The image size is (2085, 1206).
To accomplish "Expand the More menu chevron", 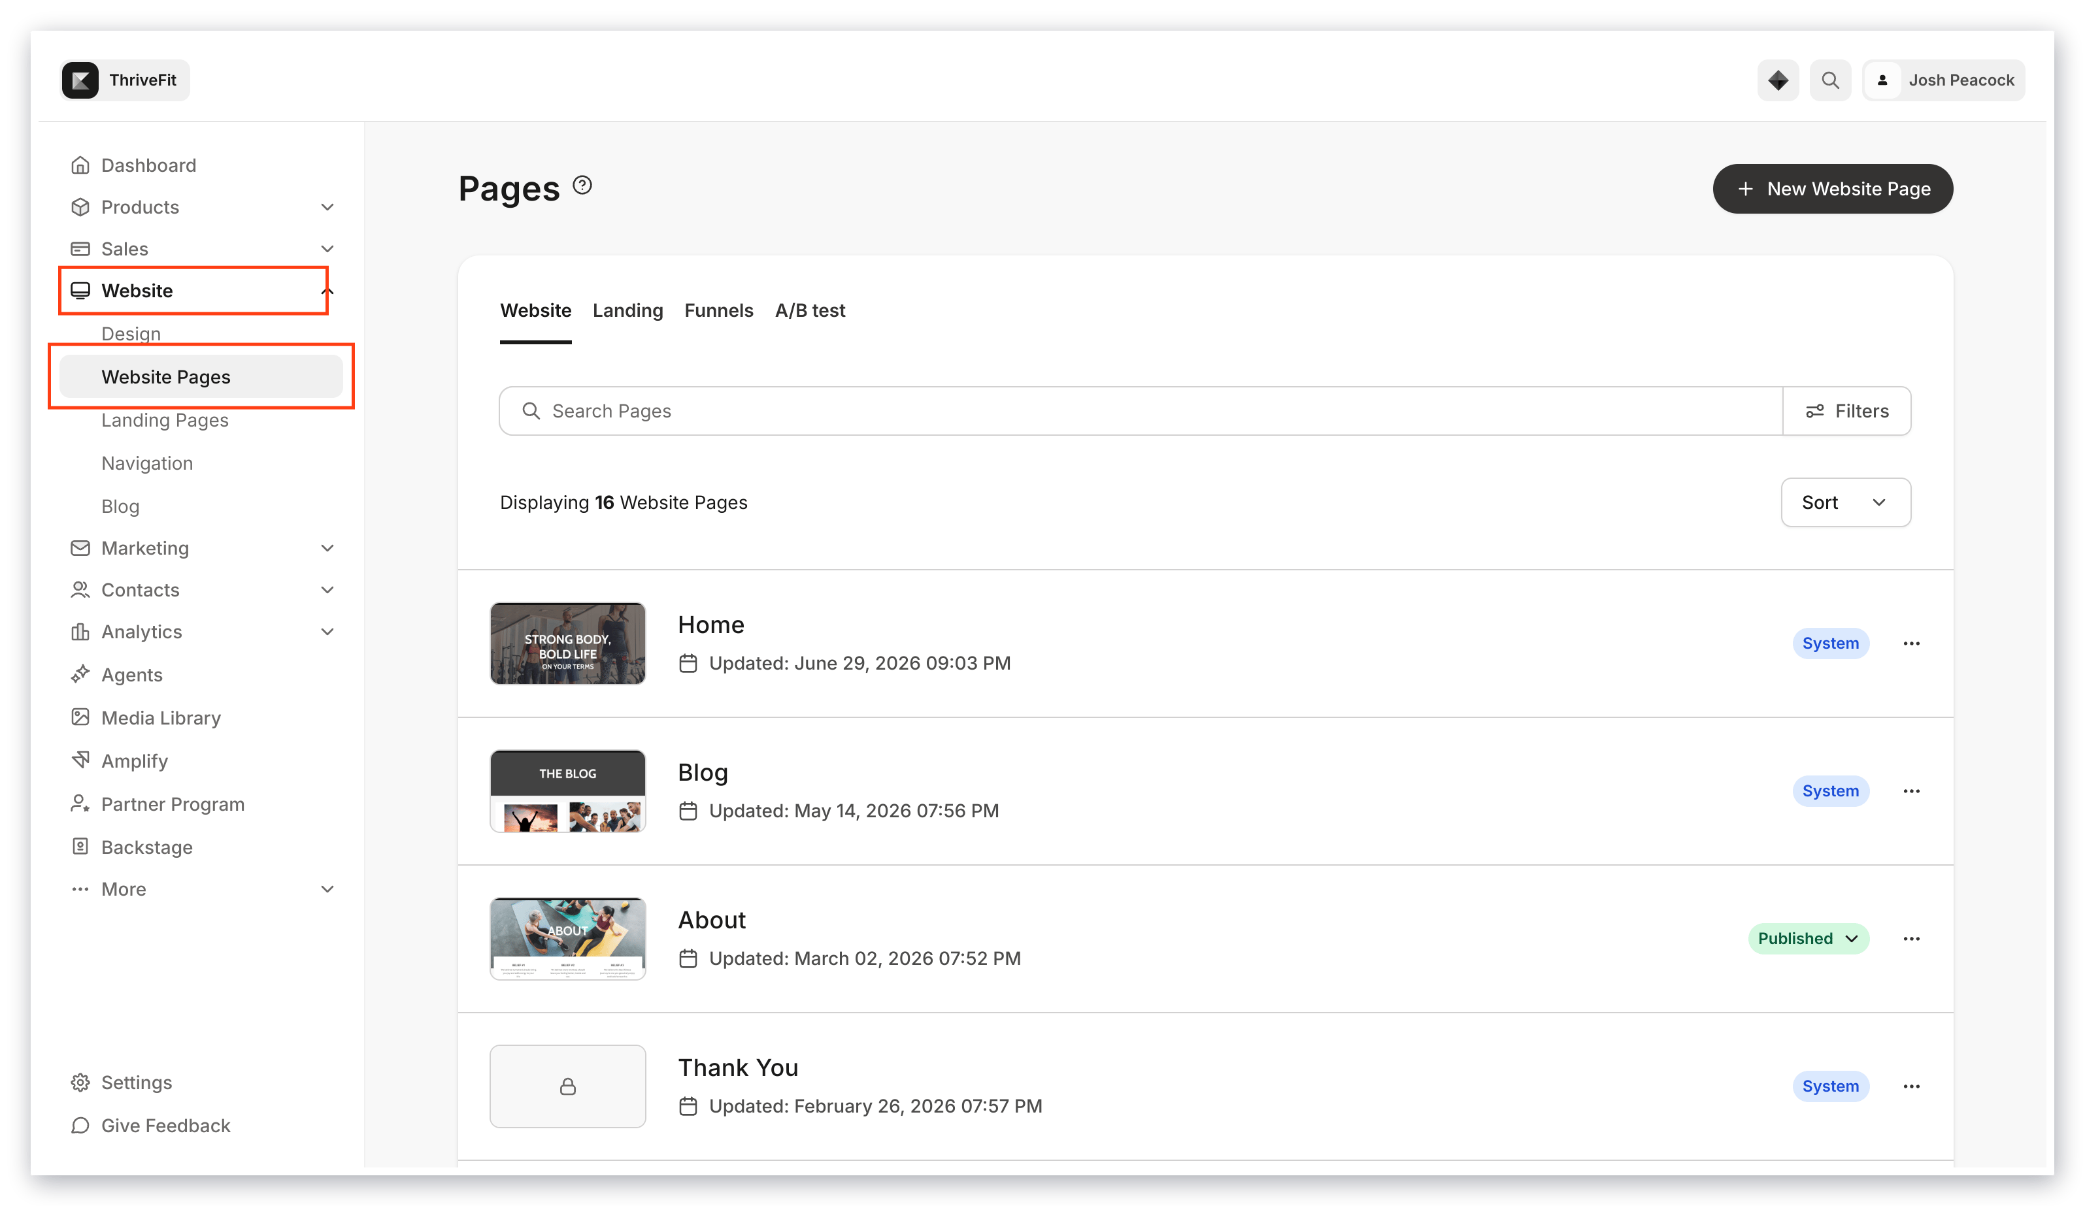I will 327,889.
